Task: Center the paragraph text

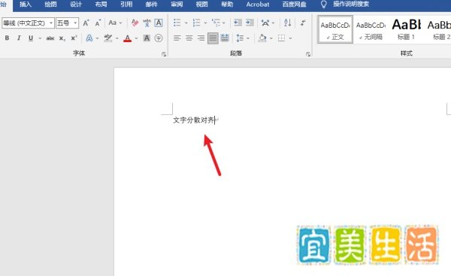Action: [x=189, y=38]
